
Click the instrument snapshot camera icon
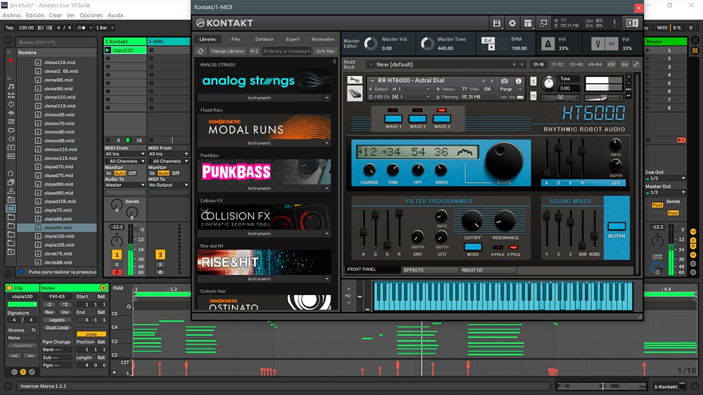pyautogui.click(x=505, y=81)
